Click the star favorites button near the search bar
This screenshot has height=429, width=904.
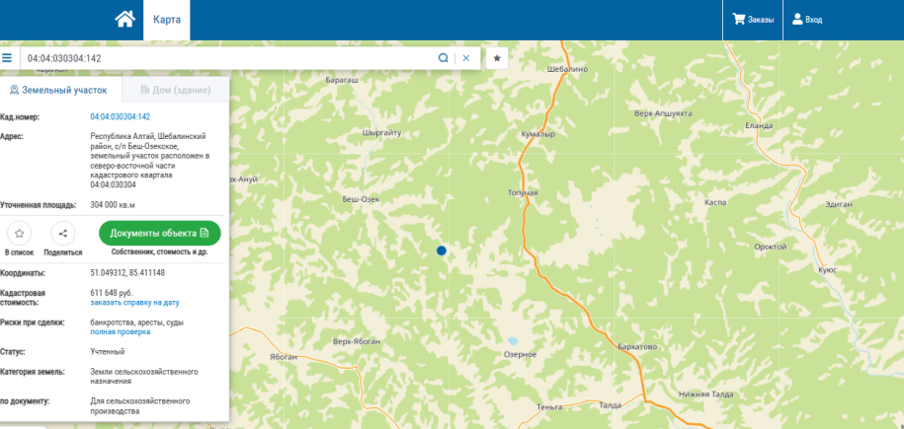(x=497, y=58)
